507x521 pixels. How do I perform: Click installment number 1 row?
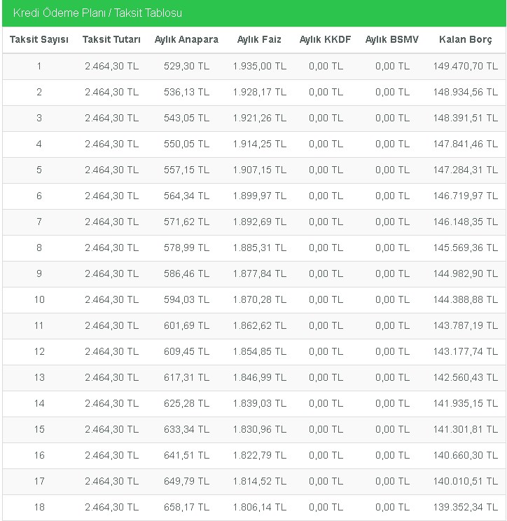[253, 66]
